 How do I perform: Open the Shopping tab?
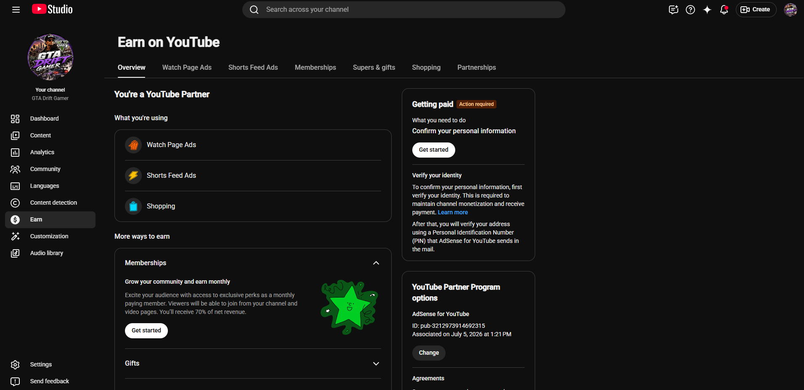point(426,68)
